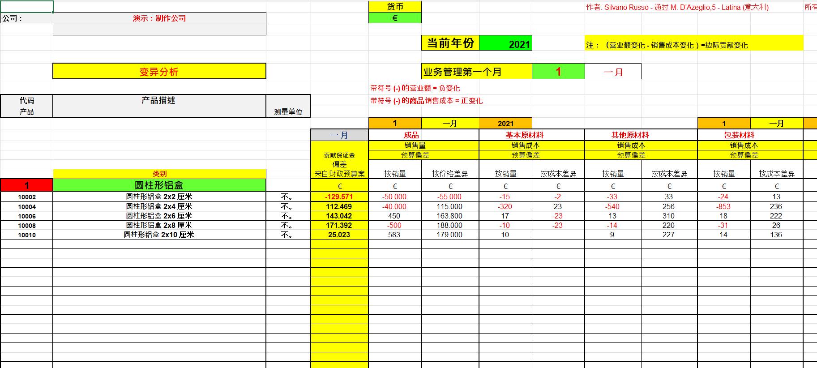Select product code cell '10006'
817x368 pixels.
click(x=27, y=216)
